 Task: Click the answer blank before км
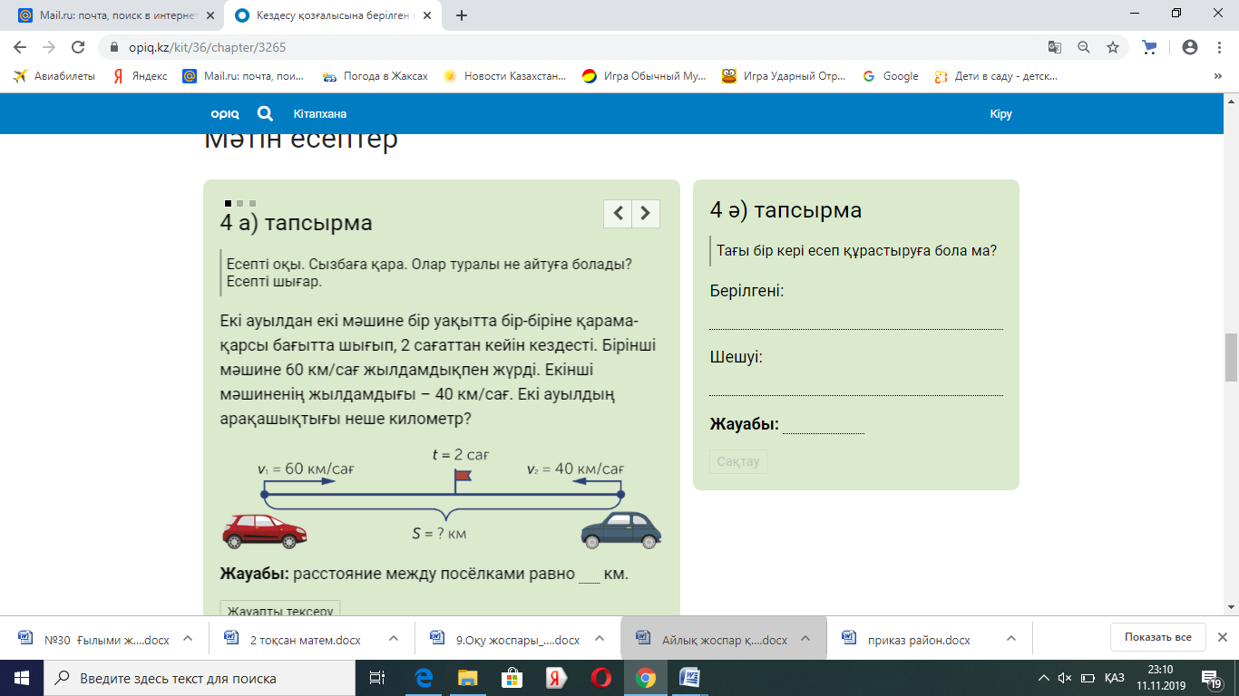coord(590,575)
